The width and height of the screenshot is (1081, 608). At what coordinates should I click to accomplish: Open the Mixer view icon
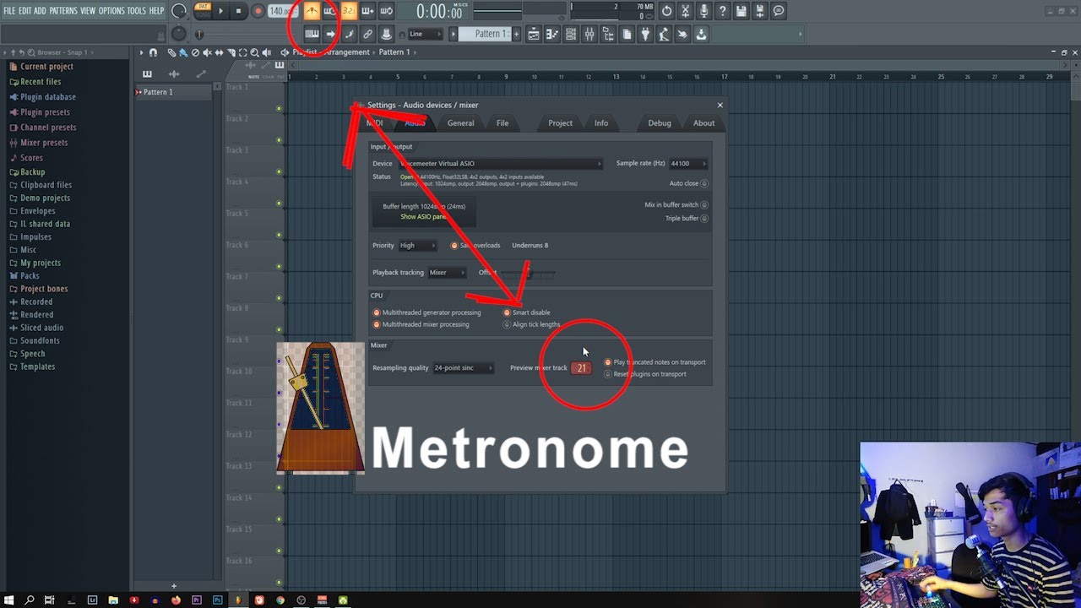[x=589, y=34]
